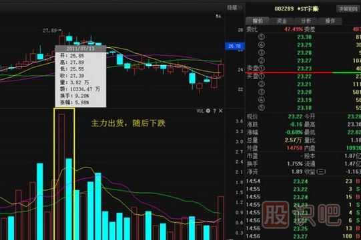361x240 pixels.
Task: Click the 外盘 value 14758
Action: pyautogui.click(x=294, y=148)
